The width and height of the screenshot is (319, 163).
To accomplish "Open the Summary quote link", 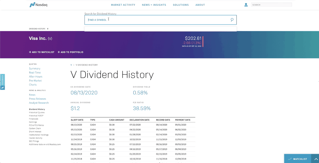I will pos(35,68).
